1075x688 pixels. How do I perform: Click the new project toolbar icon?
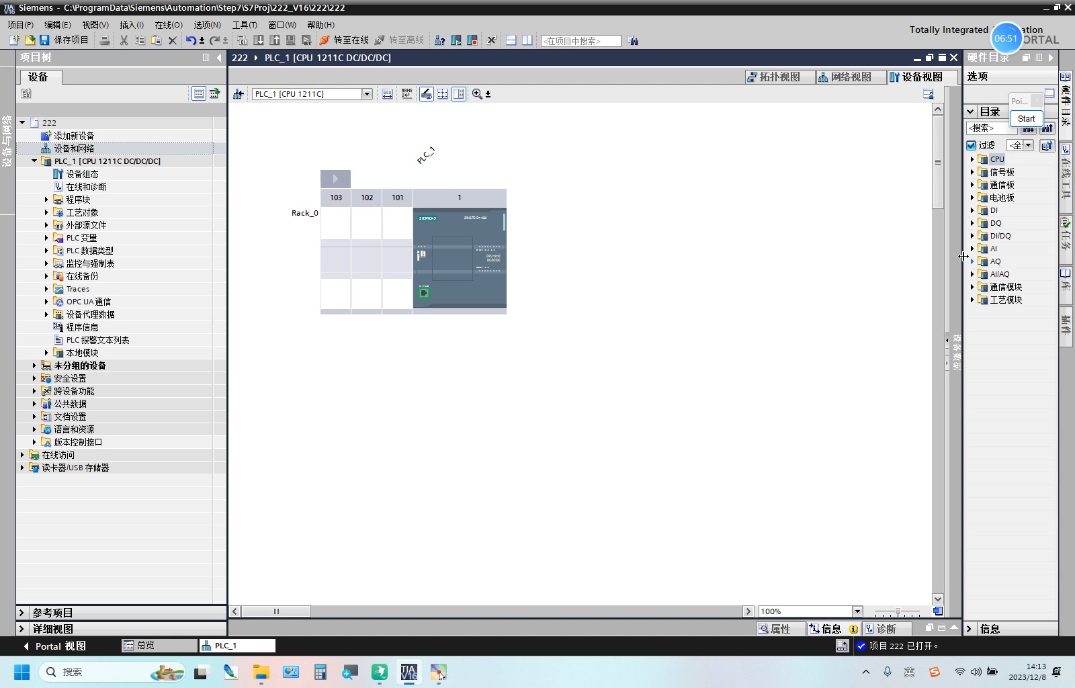(x=14, y=40)
